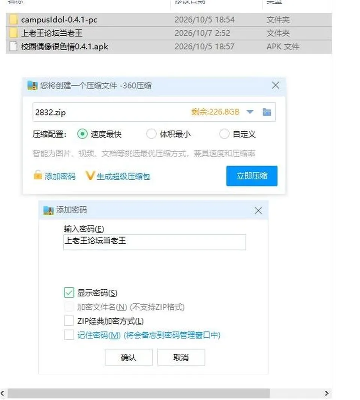The height and width of the screenshot is (400, 360).
Task: Click the 记住密码(M) link text
Action: point(99,335)
